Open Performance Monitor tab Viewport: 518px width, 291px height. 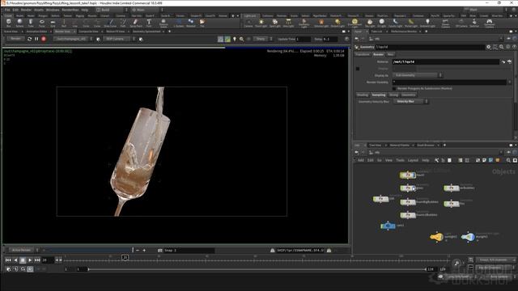[x=404, y=32]
